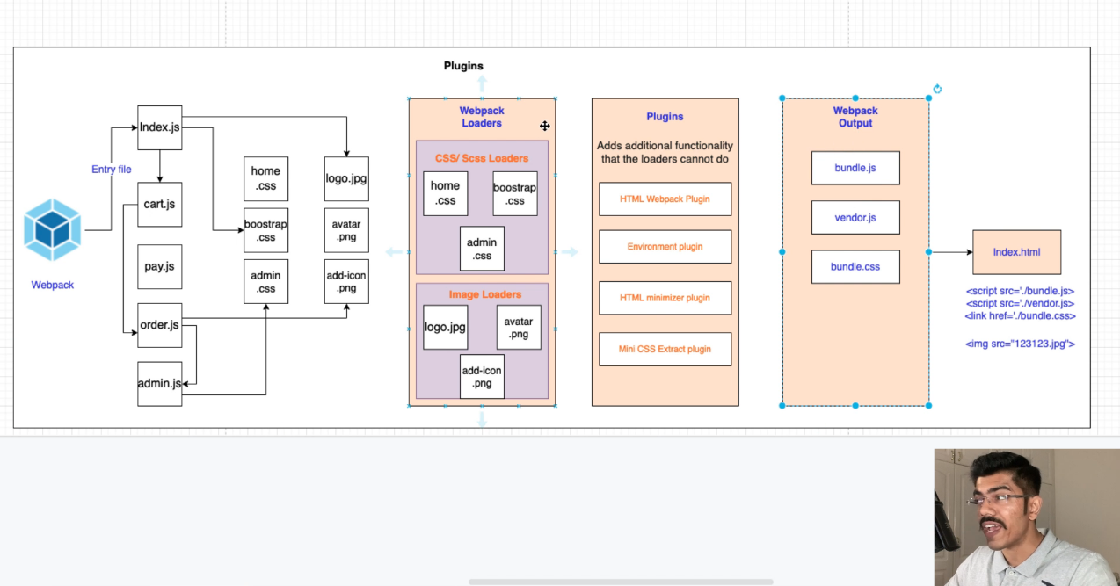The width and height of the screenshot is (1120, 586).
Task: Click the connection arrow above Webpack Loaders box
Action: [482, 84]
